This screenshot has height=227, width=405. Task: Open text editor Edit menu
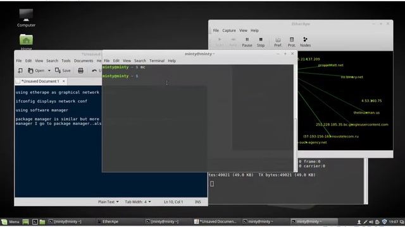coord(28,61)
